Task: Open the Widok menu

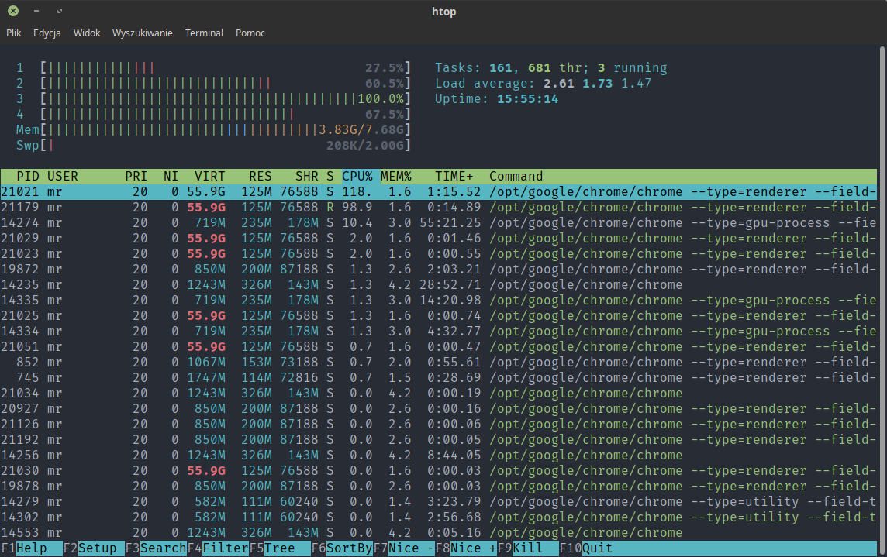Action: click(x=87, y=33)
